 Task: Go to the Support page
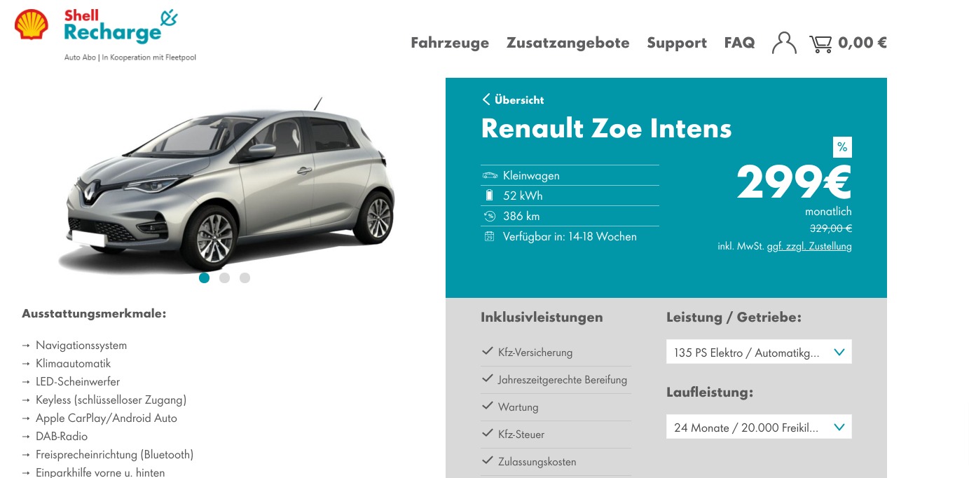coord(677,43)
